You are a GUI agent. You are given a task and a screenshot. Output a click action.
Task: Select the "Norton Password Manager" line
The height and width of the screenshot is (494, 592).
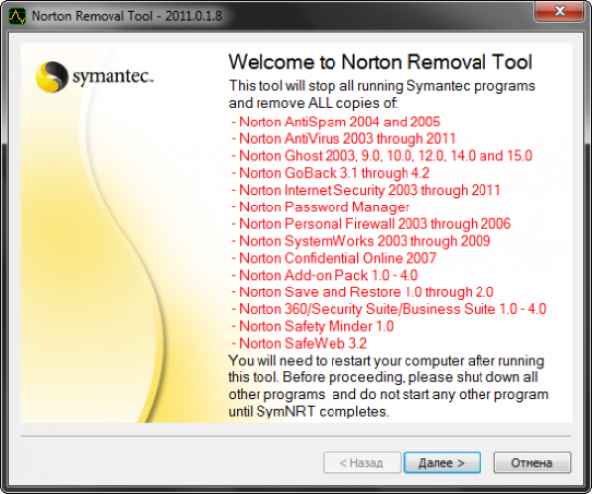(x=320, y=207)
